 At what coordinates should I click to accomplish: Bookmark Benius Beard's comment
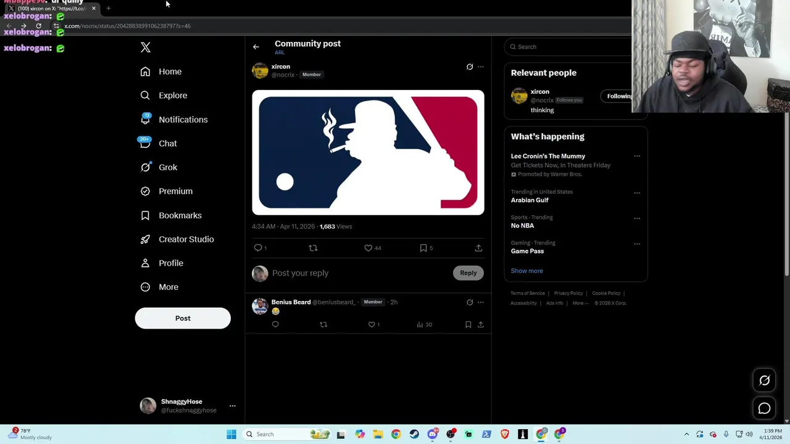click(468, 324)
